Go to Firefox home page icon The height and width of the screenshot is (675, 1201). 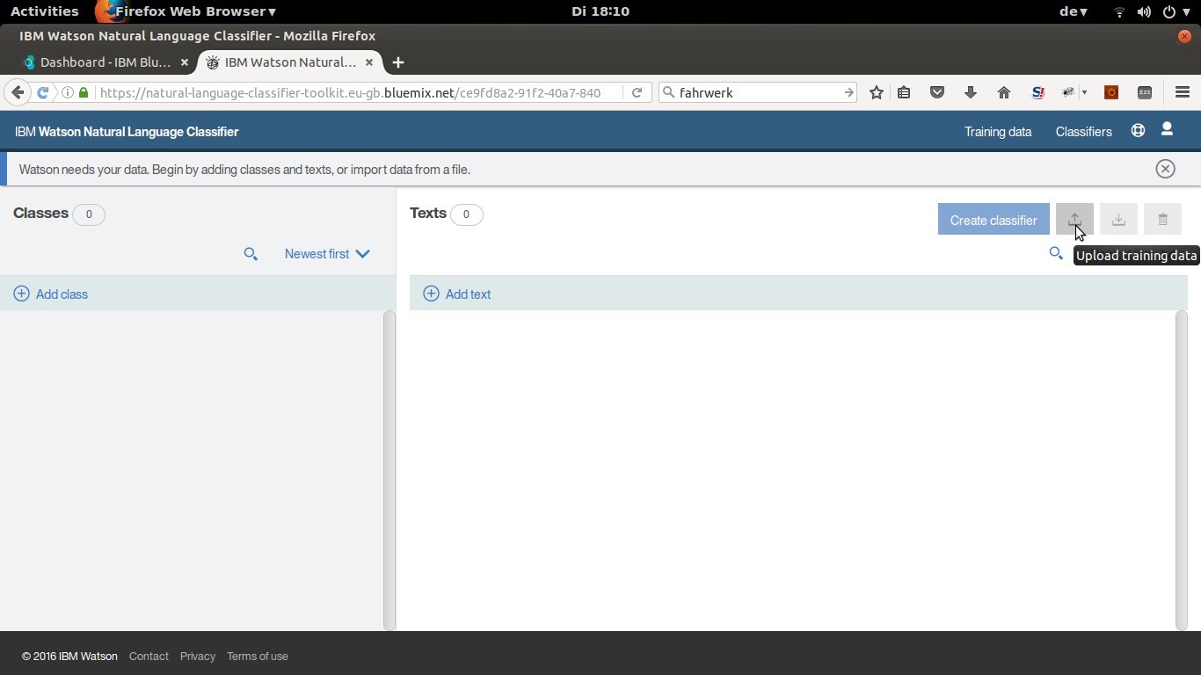[1004, 92]
